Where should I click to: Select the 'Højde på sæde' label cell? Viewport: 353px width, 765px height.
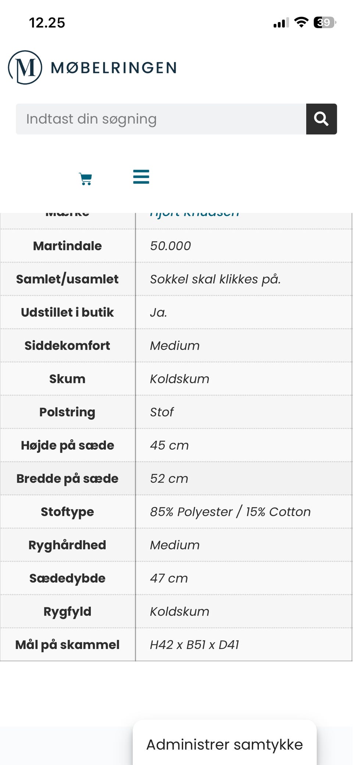pyautogui.click(x=67, y=445)
